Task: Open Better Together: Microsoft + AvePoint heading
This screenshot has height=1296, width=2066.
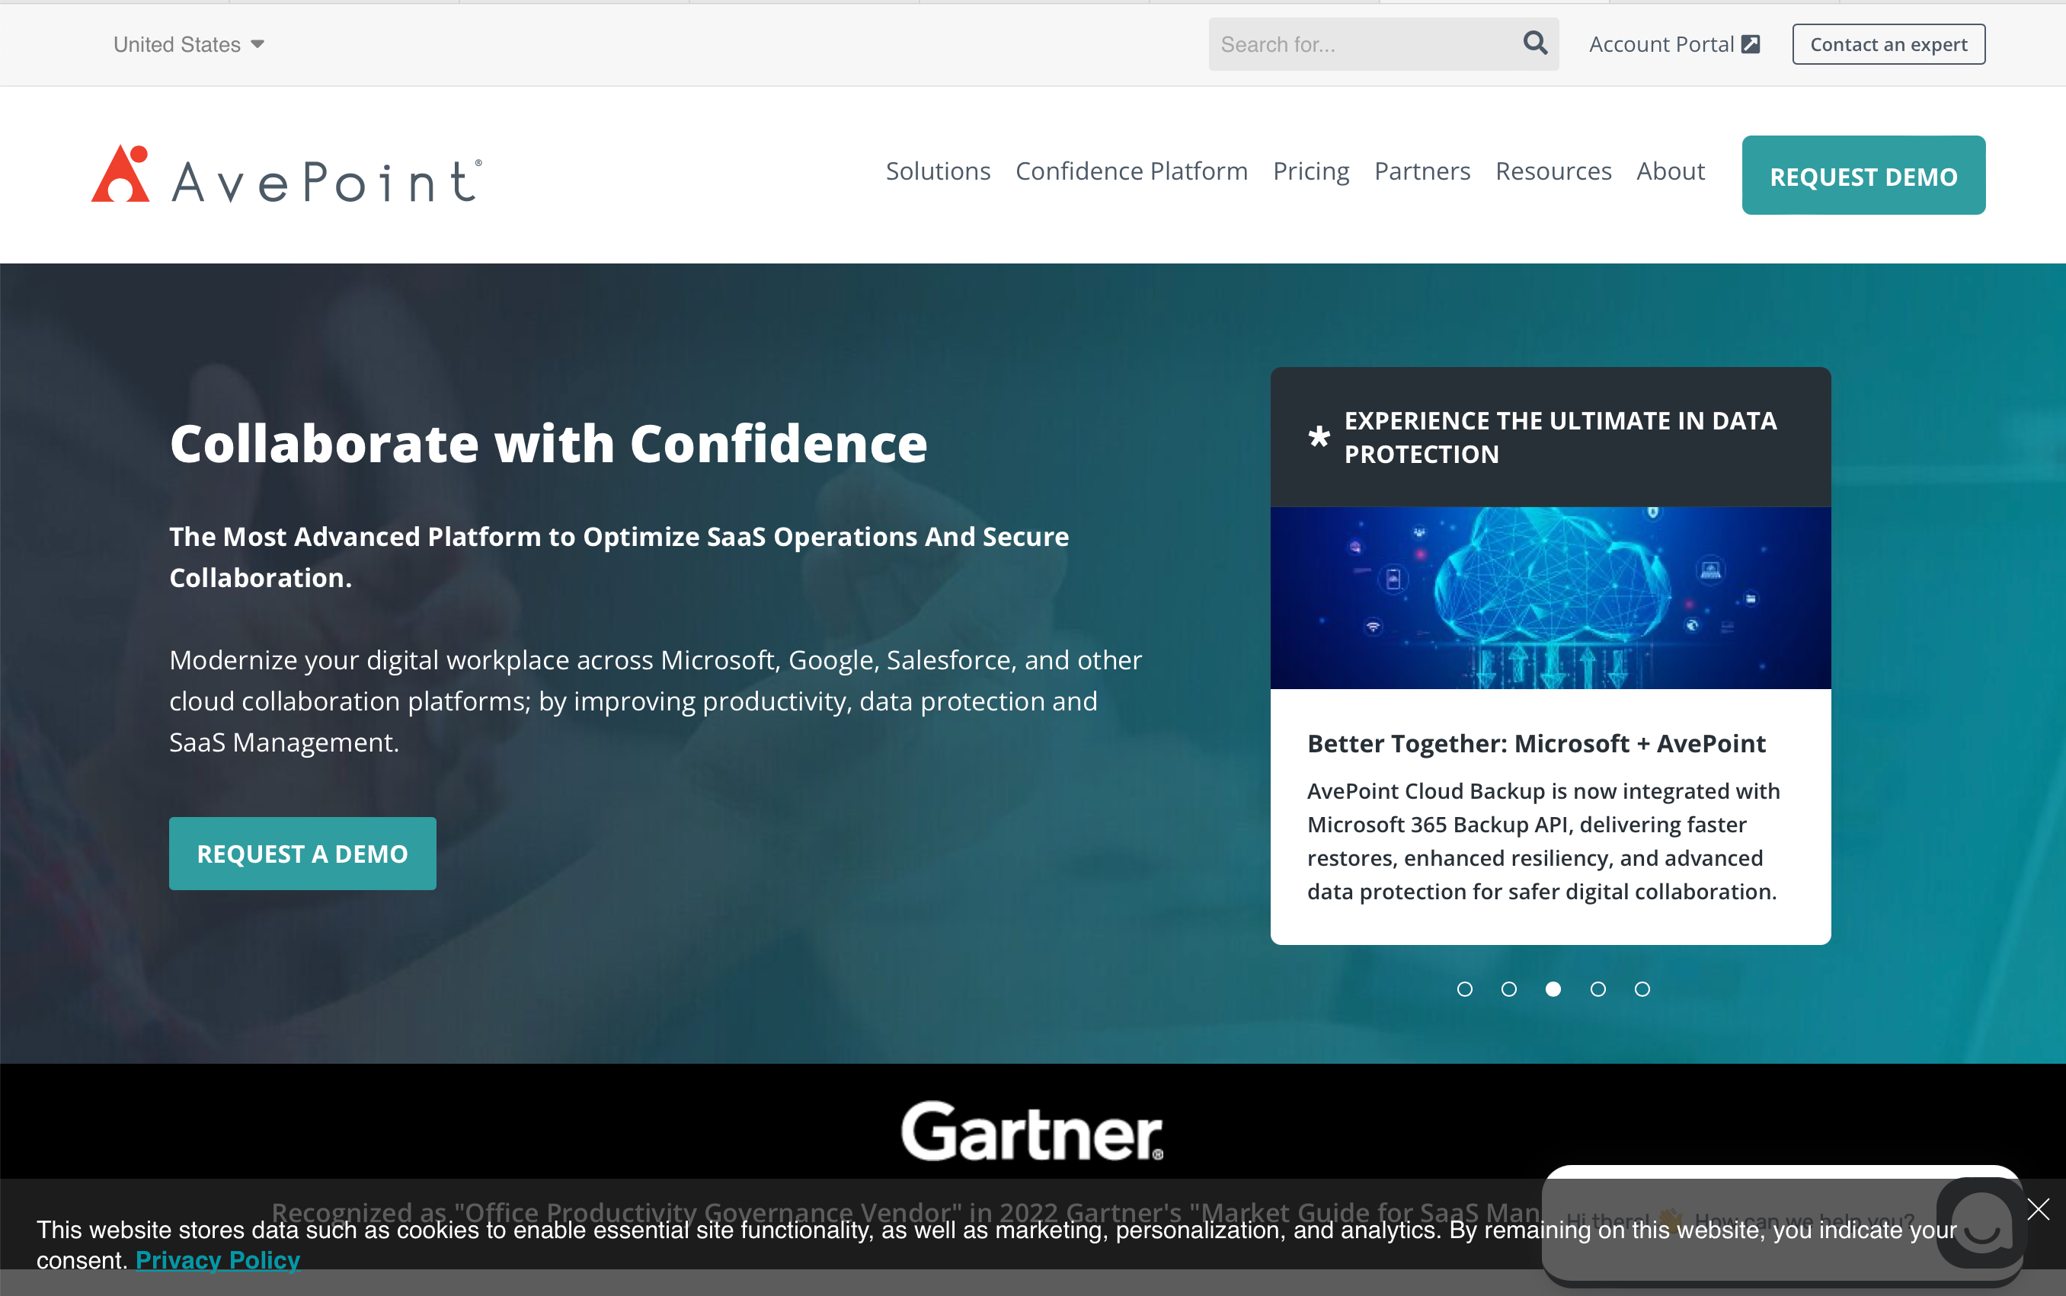Action: point(1537,743)
